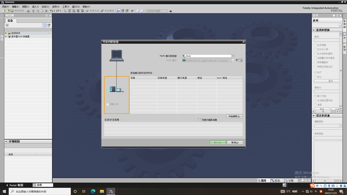
Task: Click the 在项目中搜索 search field
Action: coord(156,11)
